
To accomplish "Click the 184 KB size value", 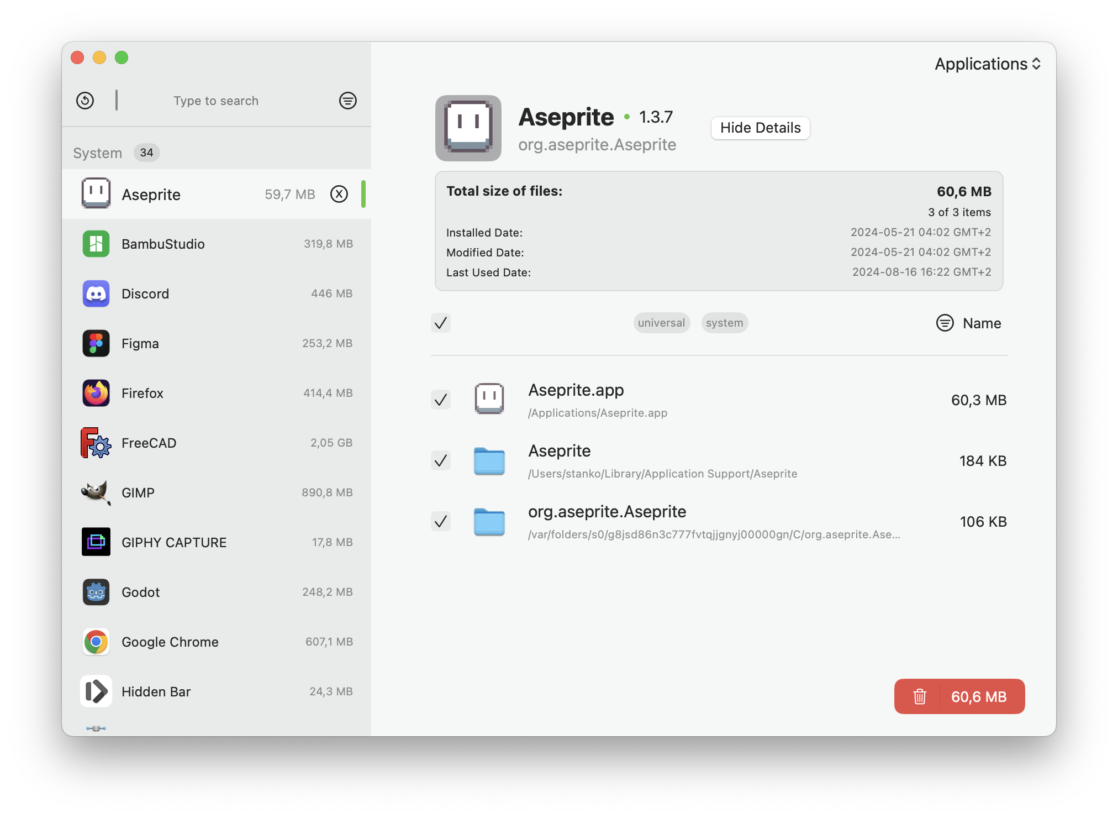I will [983, 461].
